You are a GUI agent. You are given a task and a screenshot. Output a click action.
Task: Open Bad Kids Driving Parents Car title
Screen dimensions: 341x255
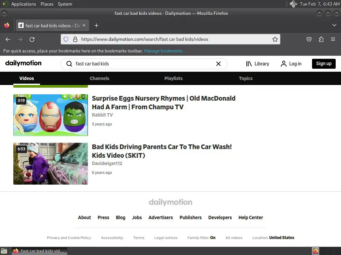point(162,151)
